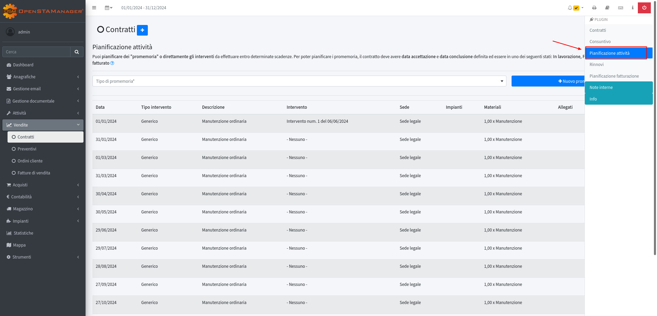Click the Nuovo promemoria button
Viewport: 657px width, 316px height.
548,81
